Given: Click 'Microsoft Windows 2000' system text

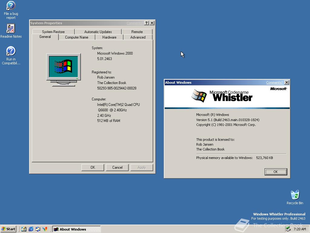Looking at the screenshot, I should coord(115,53).
